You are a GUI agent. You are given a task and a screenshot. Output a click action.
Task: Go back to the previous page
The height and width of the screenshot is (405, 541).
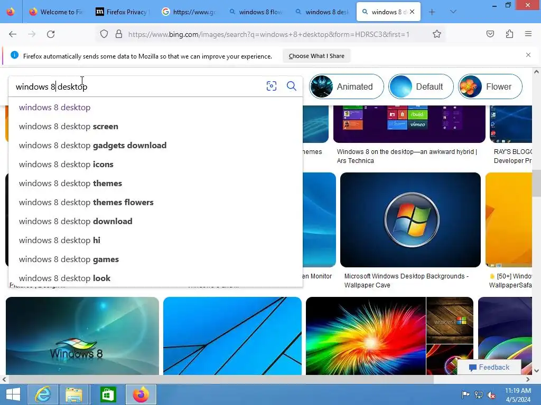point(13,34)
